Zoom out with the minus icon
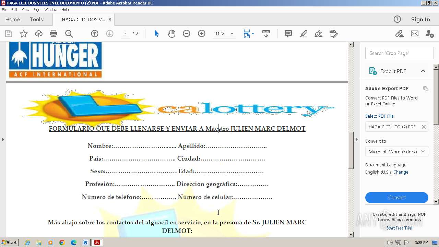The height and width of the screenshot is (247, 439). tap(187, 34)
